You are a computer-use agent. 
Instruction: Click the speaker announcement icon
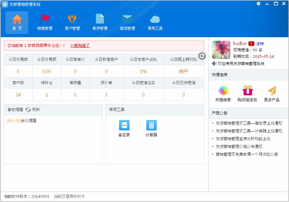pyautogui.click(x=214, y=64)
